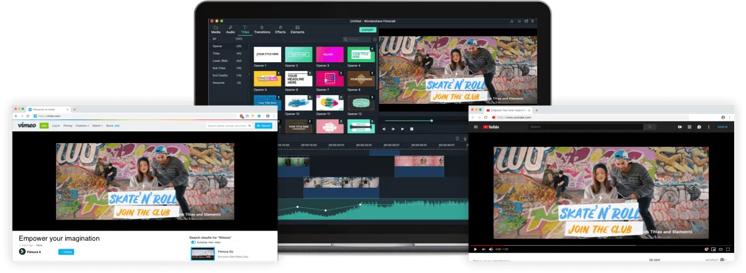Open the YouTube messages icon

pyautogui.click(x=699, y=127)
